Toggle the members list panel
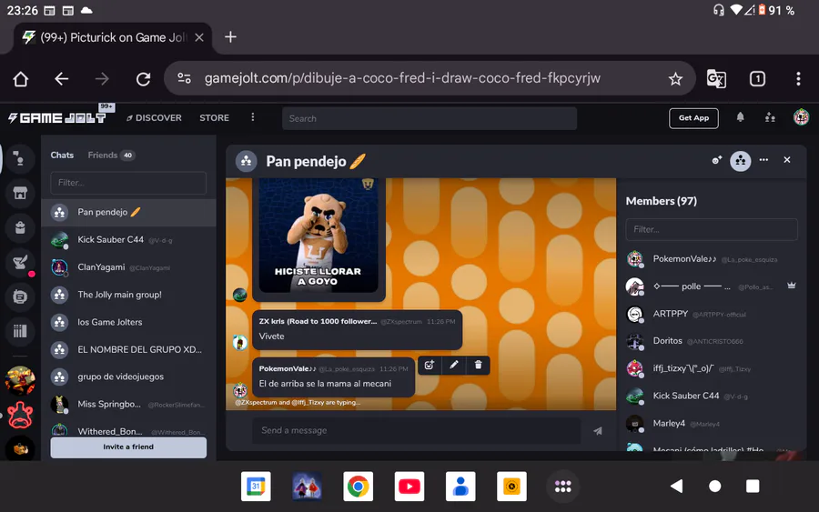 740,161
